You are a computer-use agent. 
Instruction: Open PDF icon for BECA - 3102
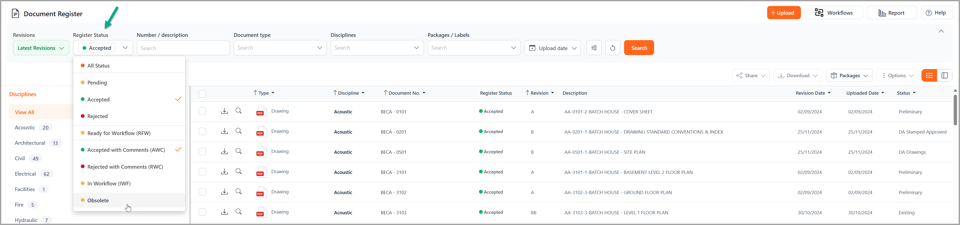point(261,192)
